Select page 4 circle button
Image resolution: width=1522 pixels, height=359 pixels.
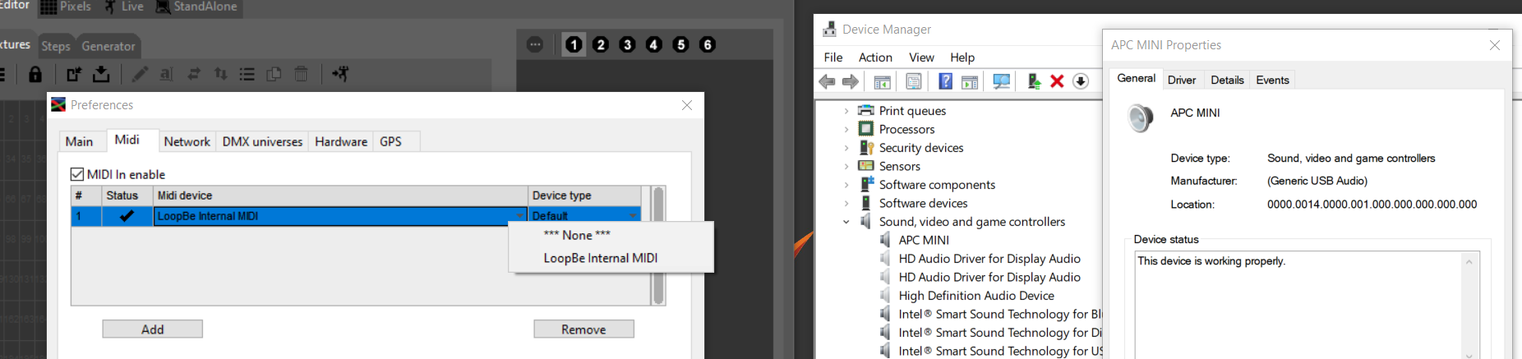point(654,44)
